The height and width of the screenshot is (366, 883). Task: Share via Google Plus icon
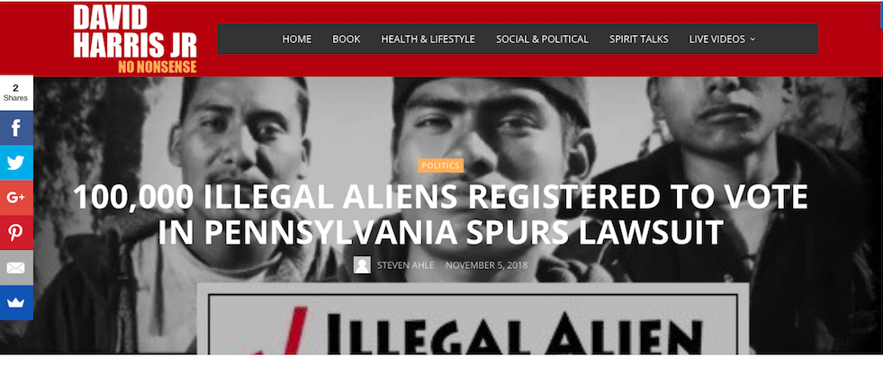[16, 197]
